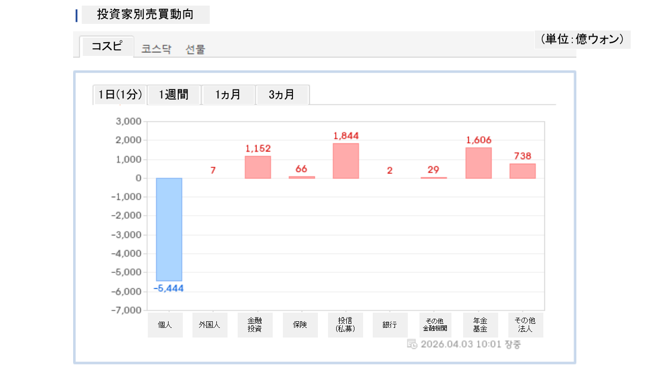Viewport: 650px width, 366px height.
Task: Click the 投資家別売買動向 section heading
Action: point(145,15)
